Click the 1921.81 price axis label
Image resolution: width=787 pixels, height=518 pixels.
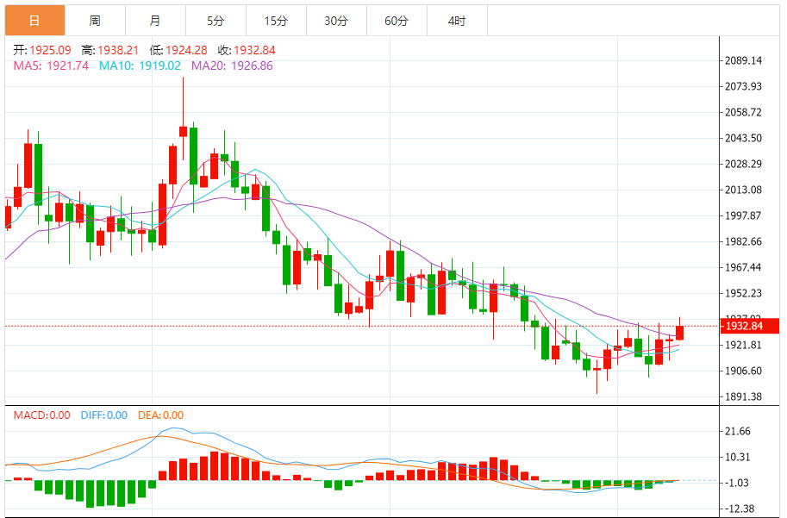coord(743,346)
